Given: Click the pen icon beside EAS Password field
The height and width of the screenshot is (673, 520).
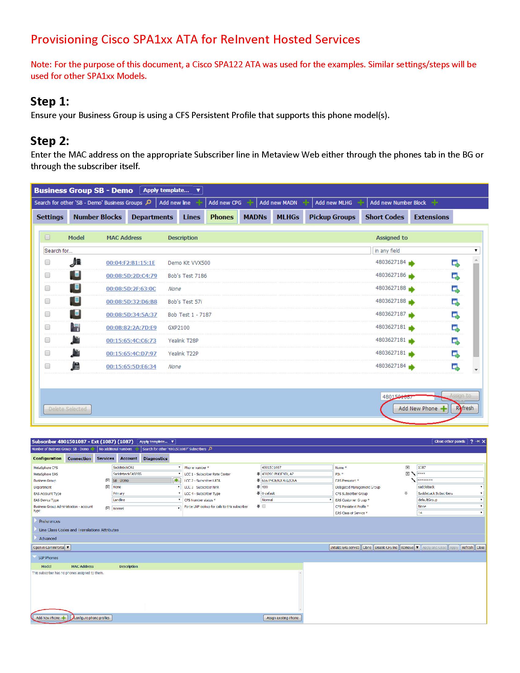Looking at the screenshot, I should 414,480.
